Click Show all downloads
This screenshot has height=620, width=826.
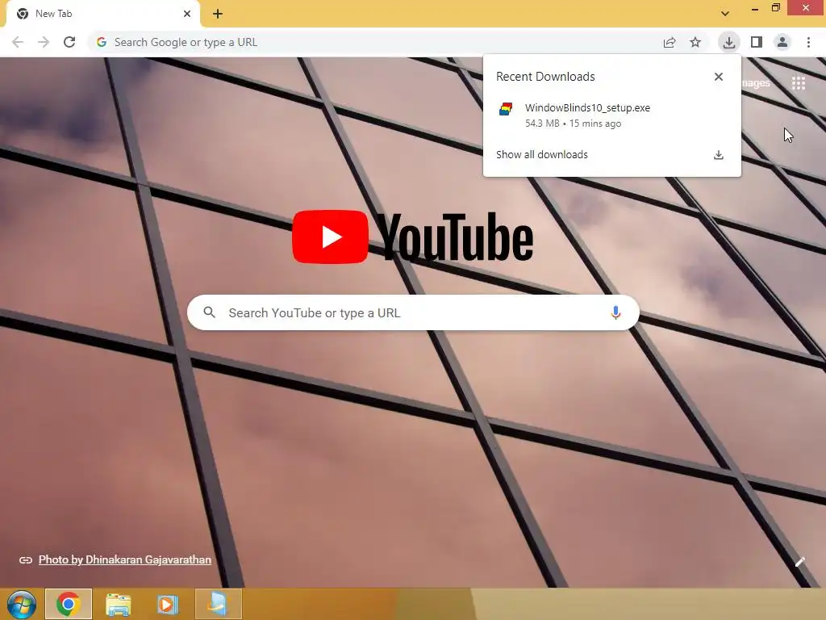coord(541,154)
